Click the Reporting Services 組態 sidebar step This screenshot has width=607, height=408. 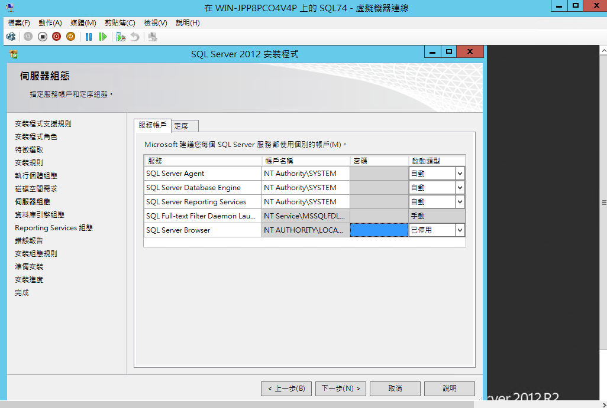[54, 228]
